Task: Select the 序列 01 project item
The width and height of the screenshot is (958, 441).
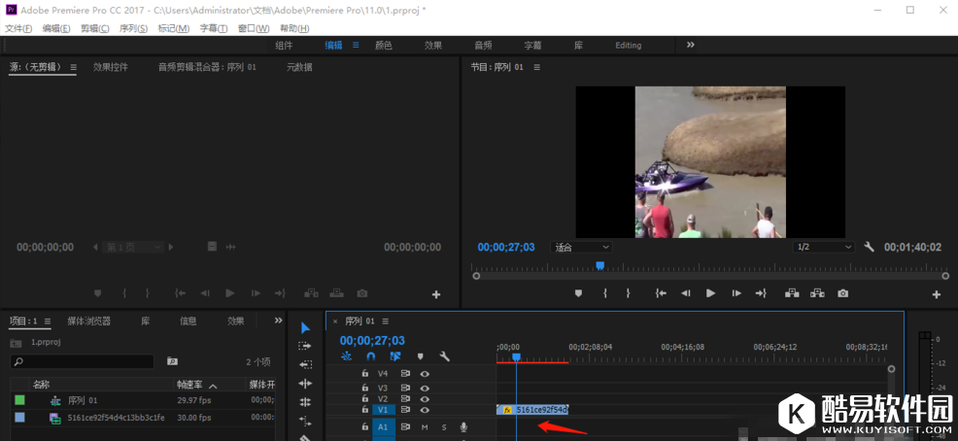Action: (83, 400)
